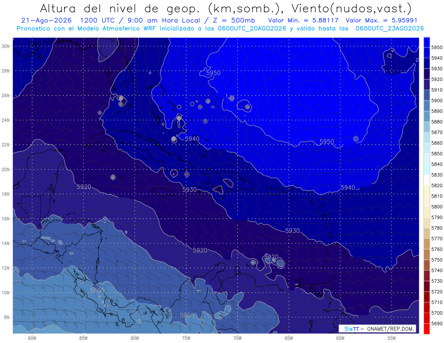
Task: Click the 5780 value in the color legend
Action: tap(437, 228)
